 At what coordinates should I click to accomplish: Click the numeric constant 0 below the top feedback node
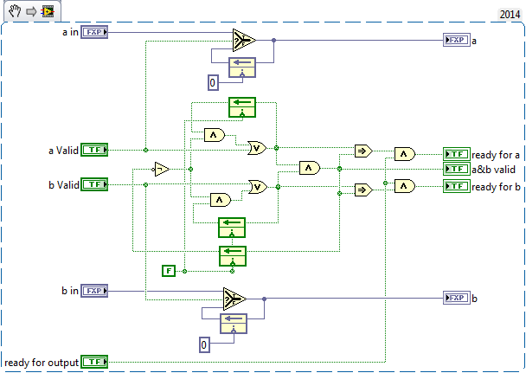pyautogui.click(x=213, y=82)
